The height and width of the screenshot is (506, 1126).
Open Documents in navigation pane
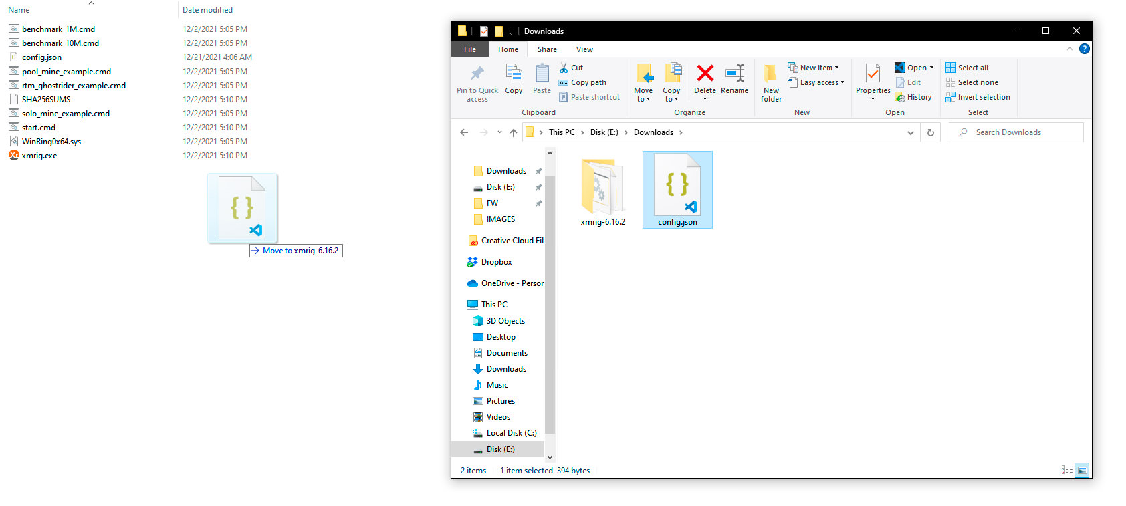click(507, 353)
